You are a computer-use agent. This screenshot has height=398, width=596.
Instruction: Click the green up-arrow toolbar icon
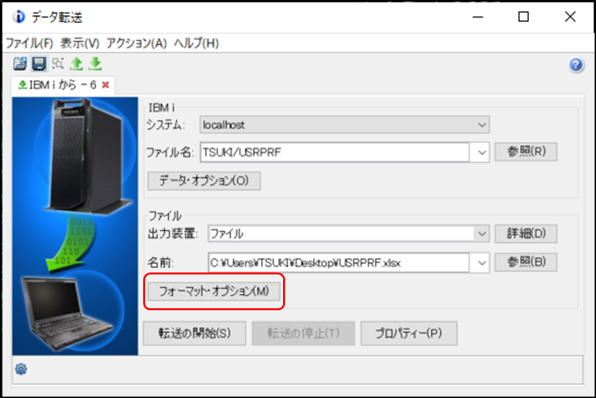click(76, 64)
